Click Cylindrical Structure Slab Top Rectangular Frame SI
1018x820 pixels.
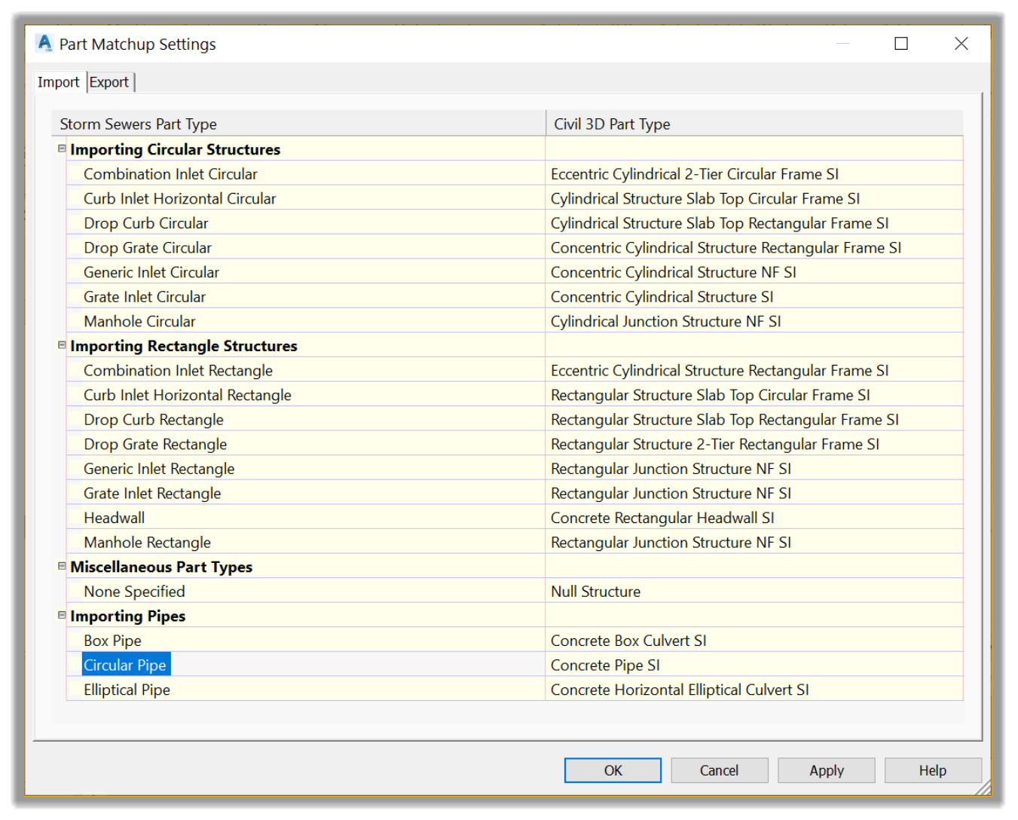point(754,223)
